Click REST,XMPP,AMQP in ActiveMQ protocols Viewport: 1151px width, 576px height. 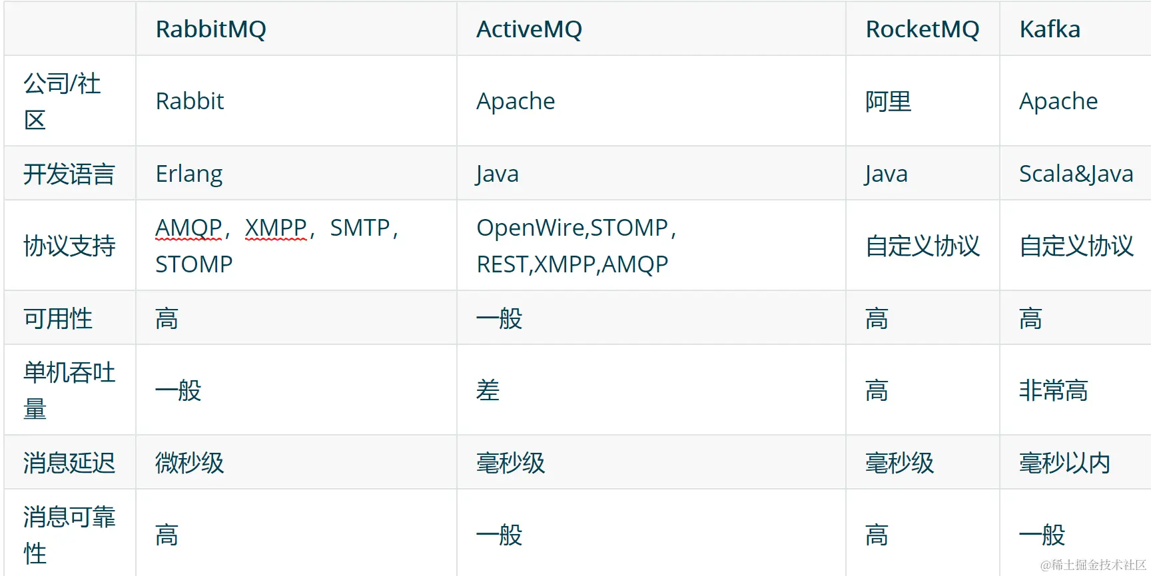pyautogui.click(x=572, y=264)
